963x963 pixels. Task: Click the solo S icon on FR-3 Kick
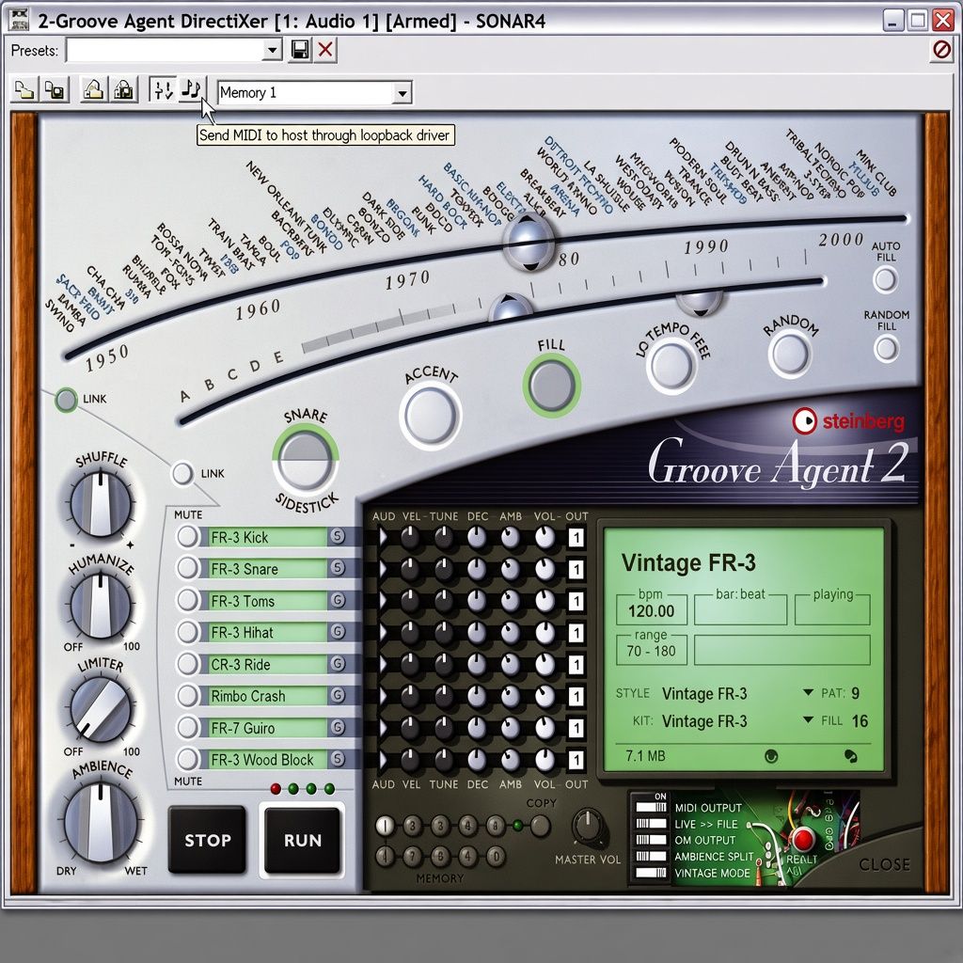[338, 536]
